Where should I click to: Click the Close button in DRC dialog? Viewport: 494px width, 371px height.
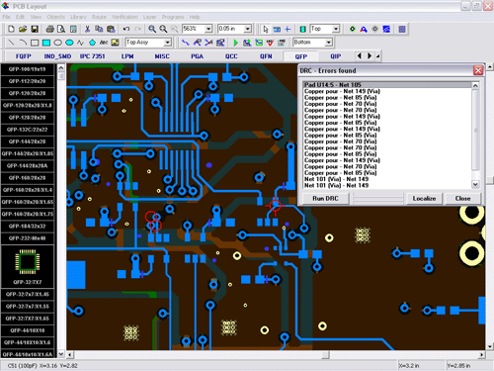[x=462, y=199]
